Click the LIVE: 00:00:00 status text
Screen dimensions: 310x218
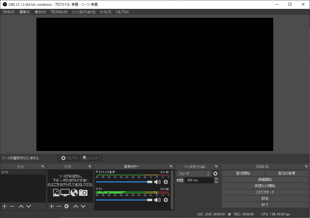(x=215, y=214)
